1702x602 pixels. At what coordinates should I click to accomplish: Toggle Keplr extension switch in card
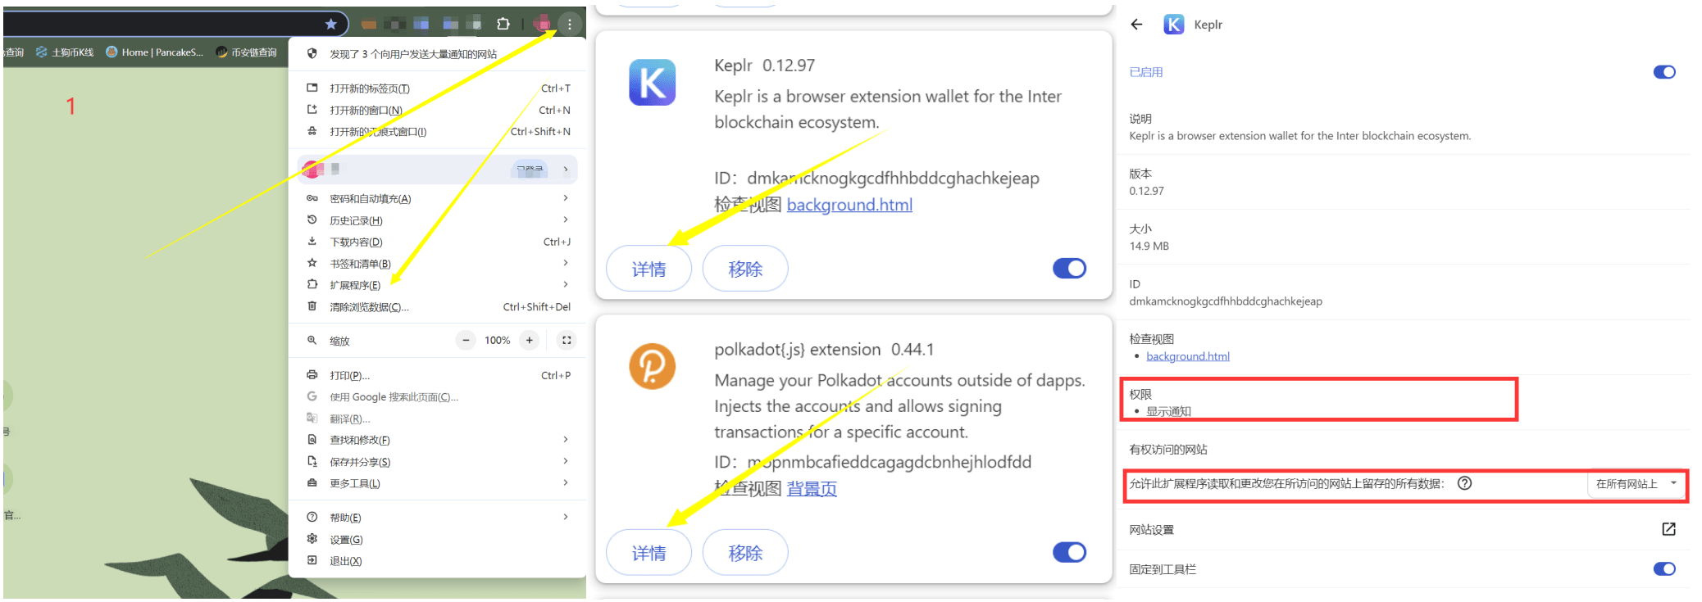coord(1069,269)
